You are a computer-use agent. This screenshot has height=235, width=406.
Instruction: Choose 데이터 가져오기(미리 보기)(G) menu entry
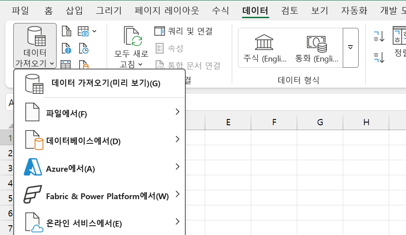(100, 84)
